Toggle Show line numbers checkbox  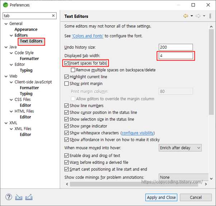tap(66, 106)
